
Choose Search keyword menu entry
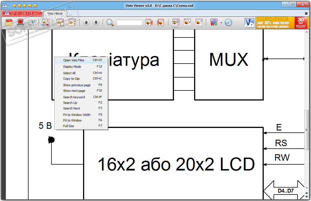pyautogui.click(x=81, y=97)
